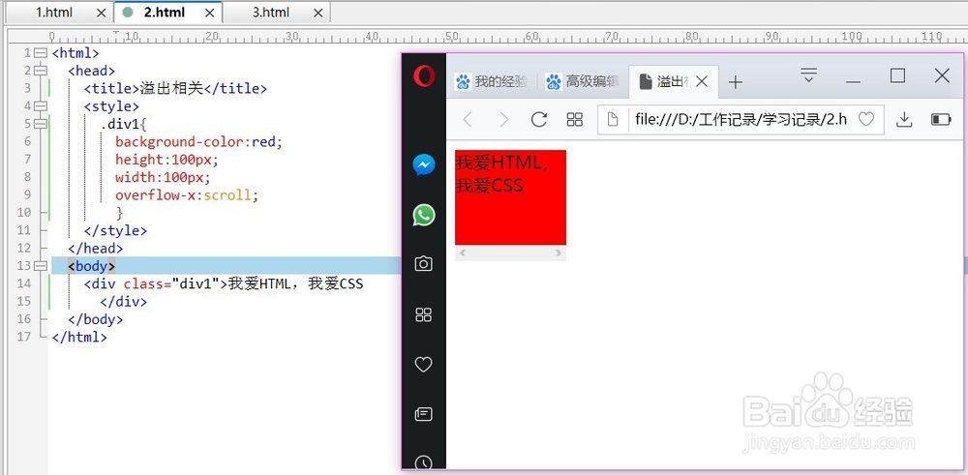Select the 溢出相关 browser tab
This screenshot has width=968, height=475.
(x=664, y=81)
